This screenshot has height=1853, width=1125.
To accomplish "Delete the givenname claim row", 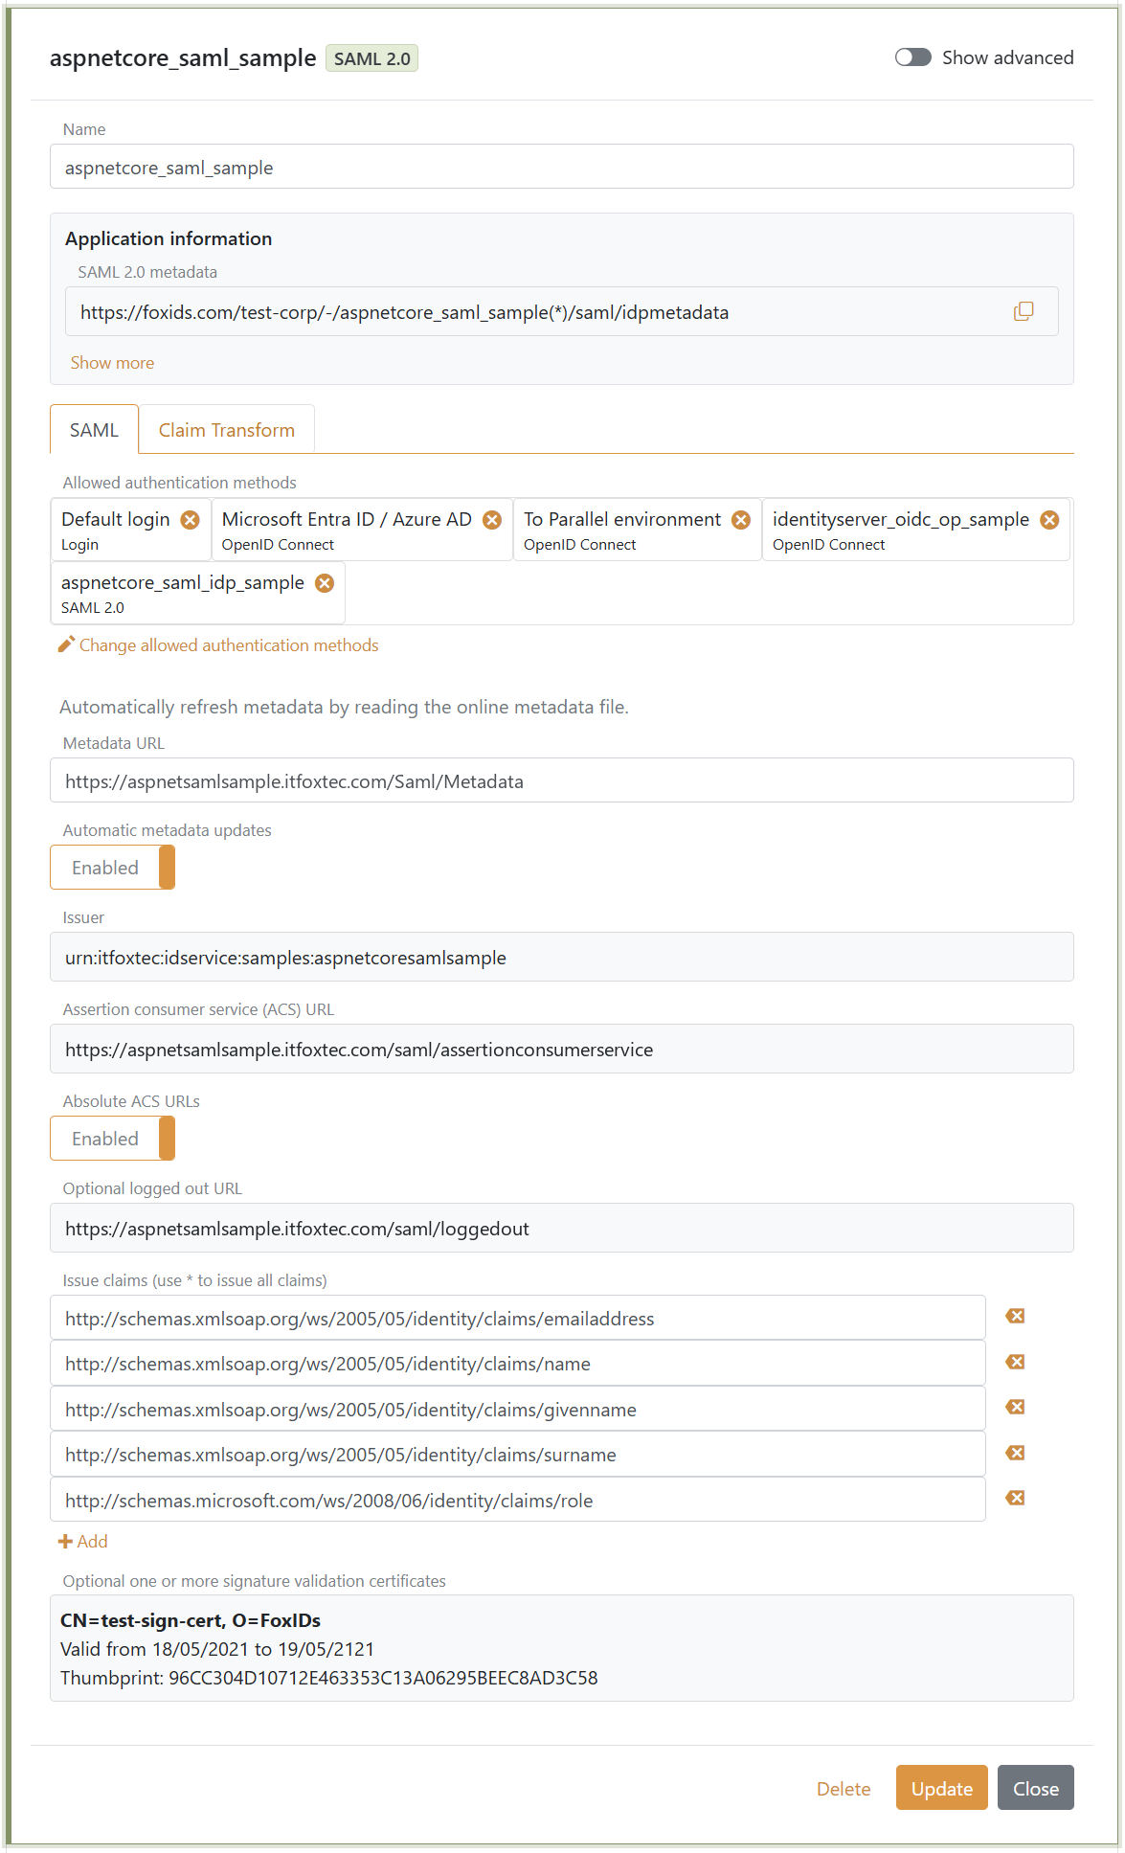I will point(1016,1407).
